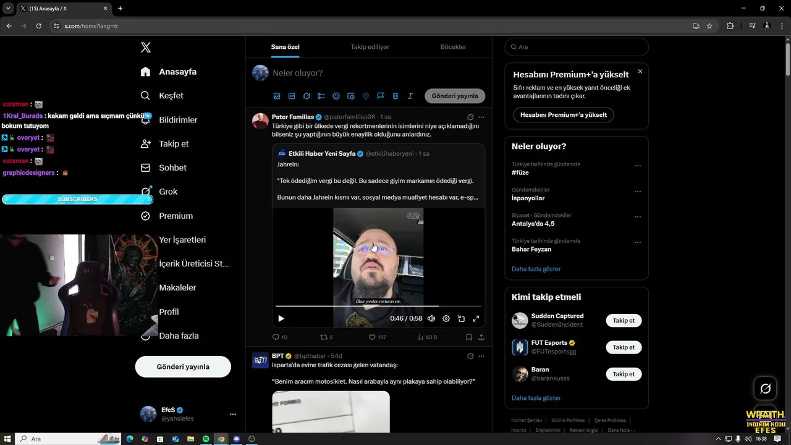View analytics of 63 B views
This screenshot has width=791, height=445.
pos(427,337)
